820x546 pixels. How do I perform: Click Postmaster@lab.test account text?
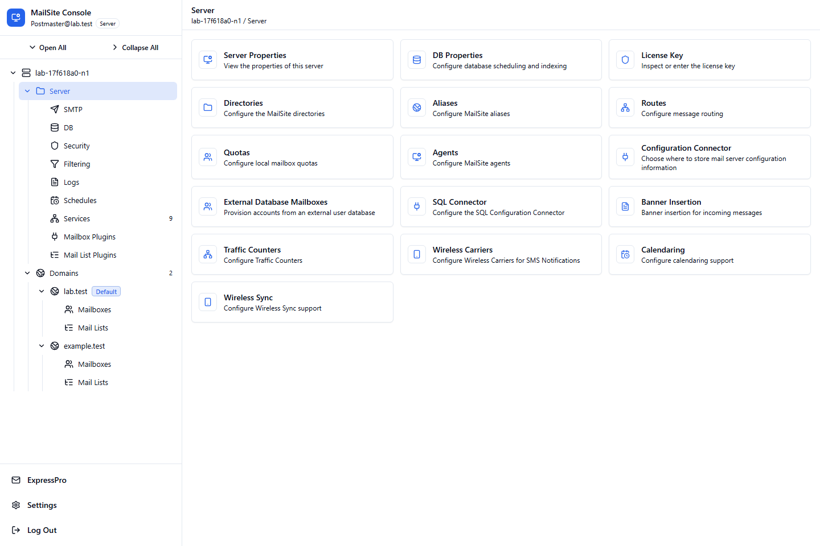pyautogui.click(x=61, y=24)
